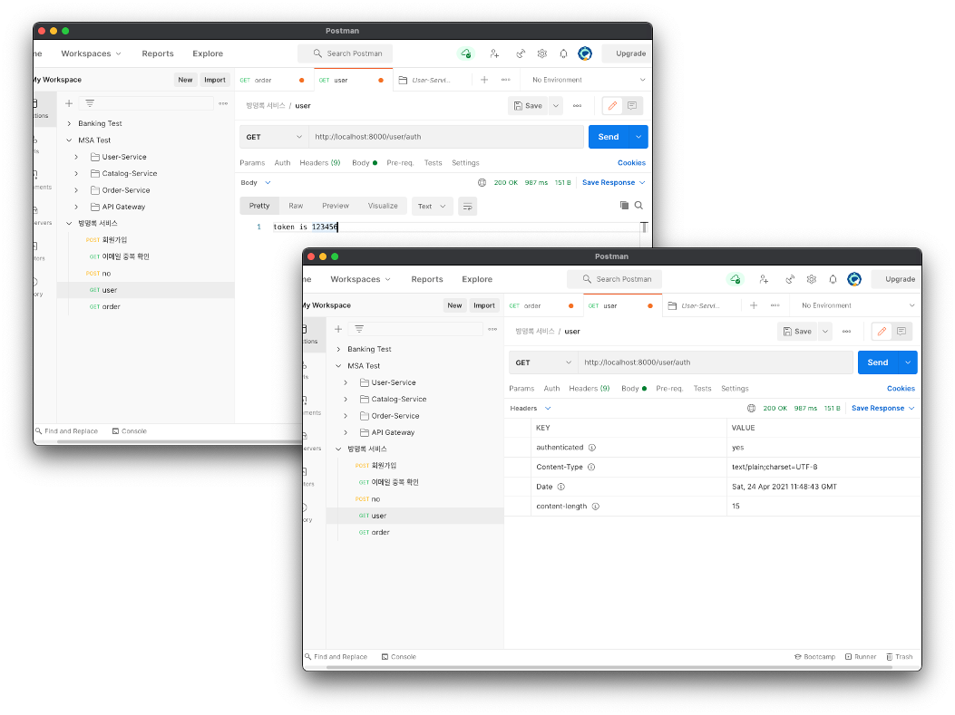Click New button in back window
Viewport: 955px width, 715px height.
(x=185, y=80)
